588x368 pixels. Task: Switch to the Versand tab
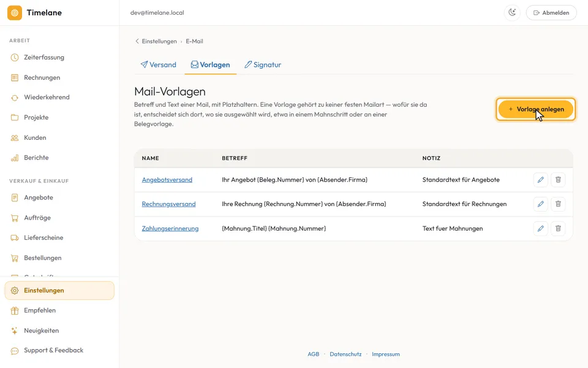click(x=158, y=64)
